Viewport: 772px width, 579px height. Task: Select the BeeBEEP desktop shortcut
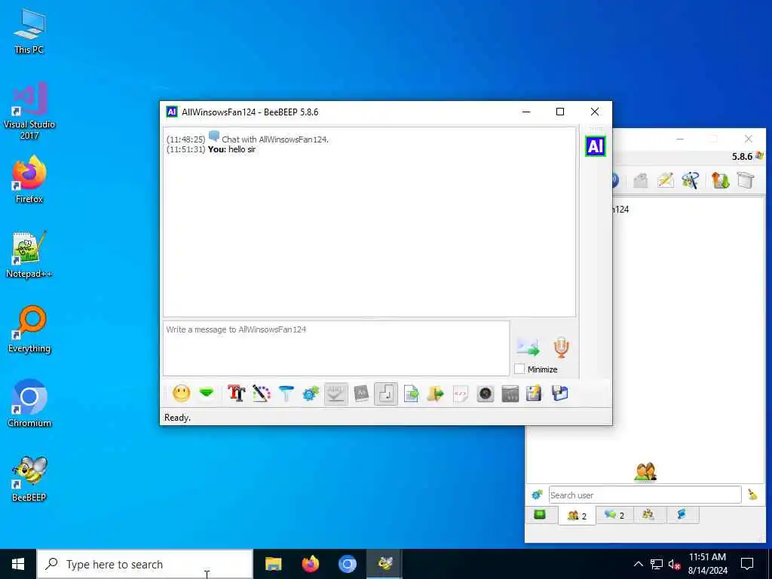click(x=29, y=479)
